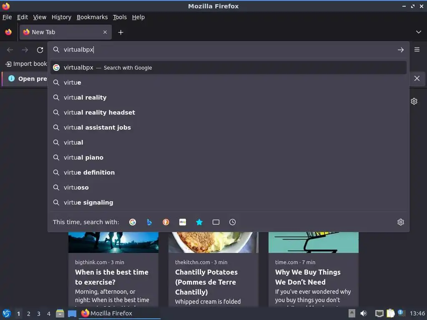Open the file manager taskbar icon
Image resolution: width=427 pixels, height=320 pixels.
[x=60, y=313]
